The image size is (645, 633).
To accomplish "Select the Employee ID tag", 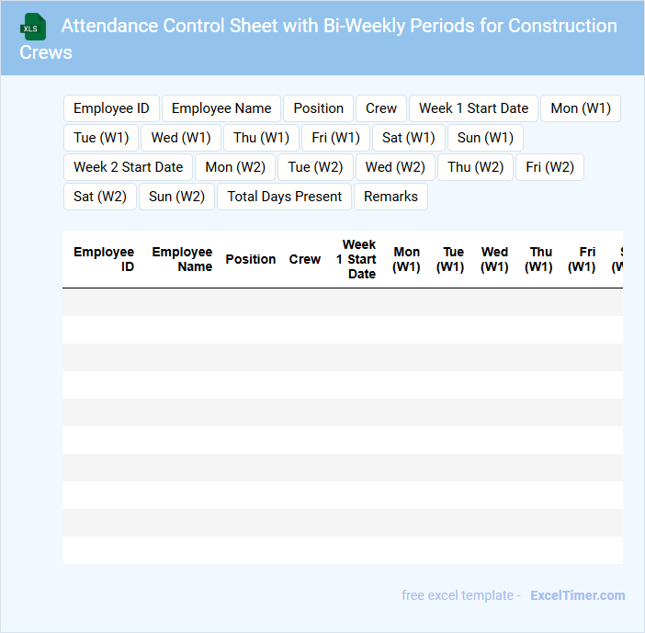I will [111, 108].
